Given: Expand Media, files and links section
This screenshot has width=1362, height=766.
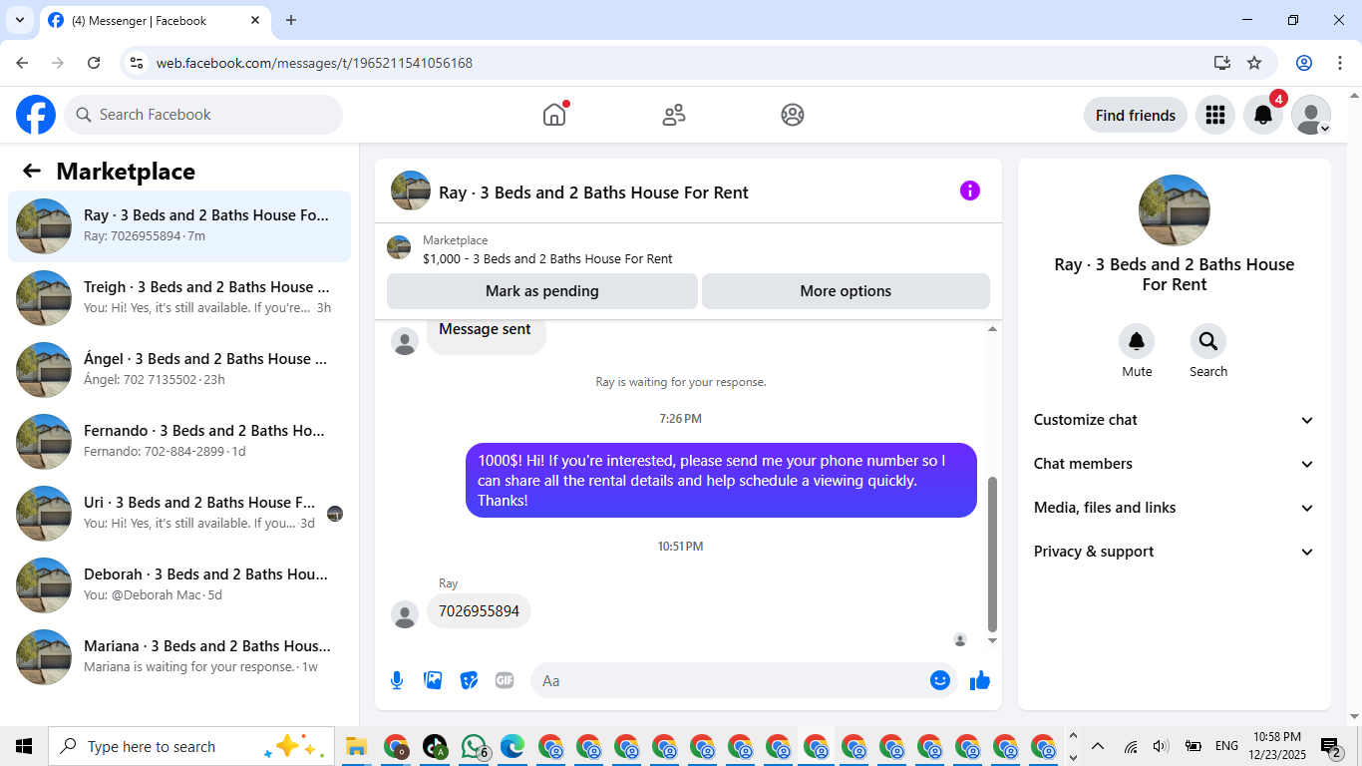Looking at the screenshot, I should (1175, 508).
